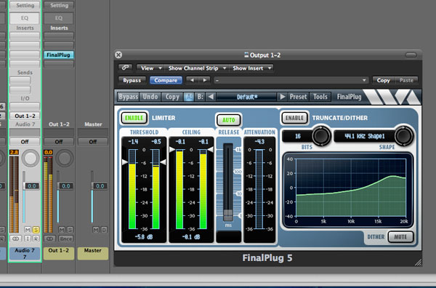The width and height of the screenshot is (436, 288).
Task: Click next preset right arrow beside Default
Action: [x=283, y=97]
